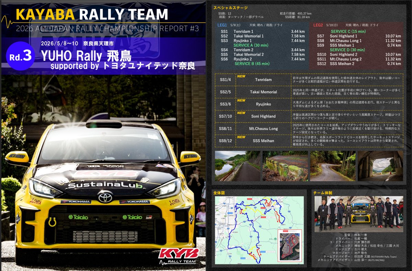Open the reservoir road photo thumbnail

238,166
